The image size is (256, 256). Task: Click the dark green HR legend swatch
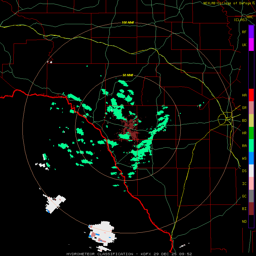pyautogui.click(x=251, y=133)
